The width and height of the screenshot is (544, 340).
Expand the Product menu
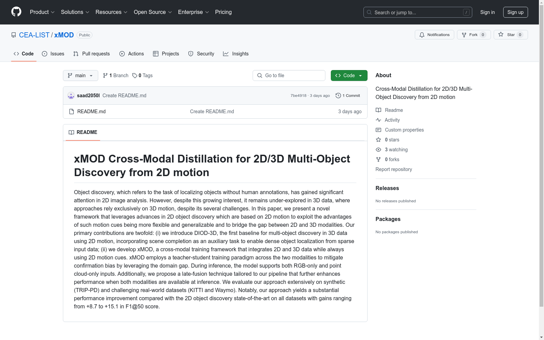pyautogui.click(x=42, y=12)
